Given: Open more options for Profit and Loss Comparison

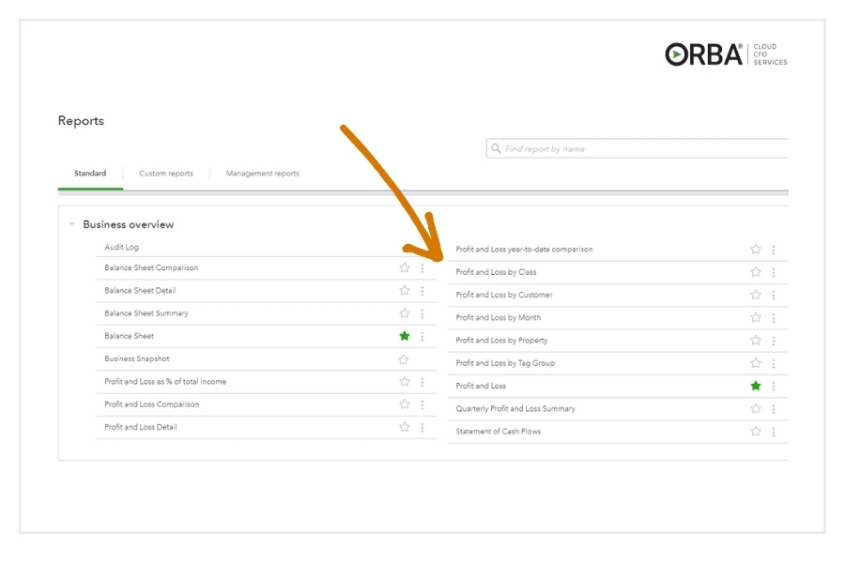Looking at the screenshot, I should click(x=422, y=404).
